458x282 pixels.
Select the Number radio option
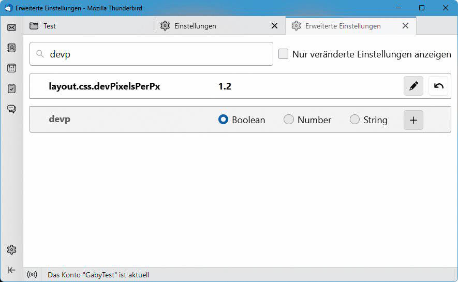tap(289, 120)
